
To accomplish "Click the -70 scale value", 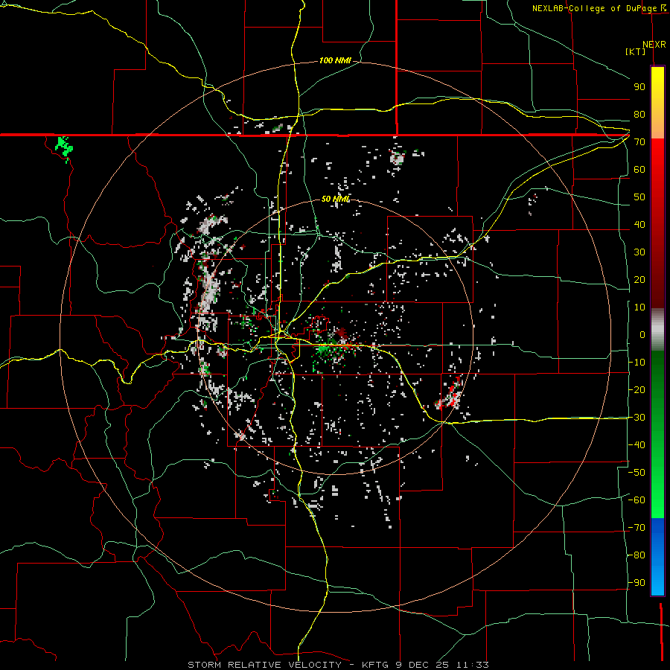I will pyautogui.click(x=636, y=528).
